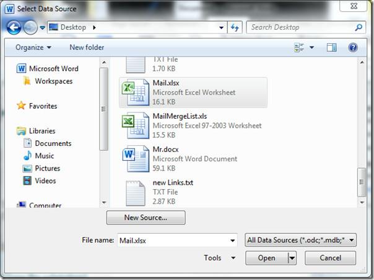Select Documents in the Libraries tree

53,143
